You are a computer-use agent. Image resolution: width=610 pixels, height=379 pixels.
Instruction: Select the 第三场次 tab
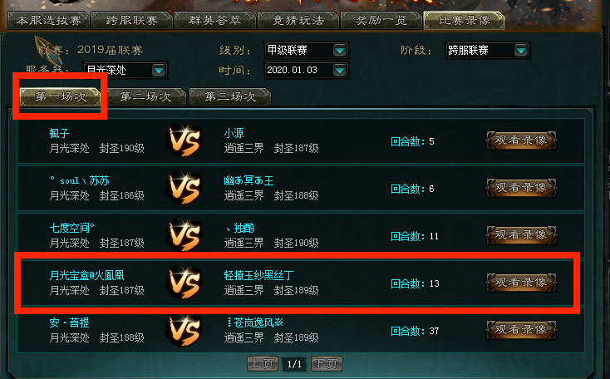tap(230, 96)
